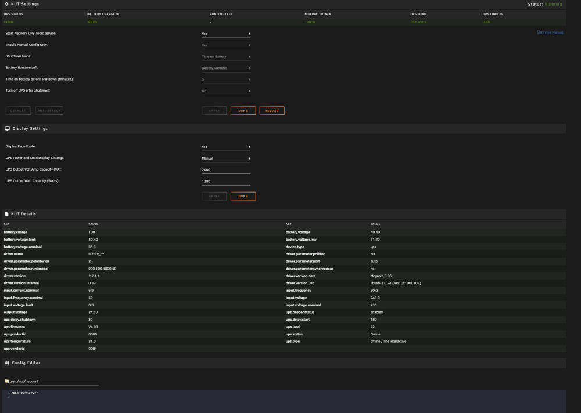The width and height of the screenshot is (581, 413).
Task: Click the Display Settings monitor icon
Action: click(x=8, y=128)
